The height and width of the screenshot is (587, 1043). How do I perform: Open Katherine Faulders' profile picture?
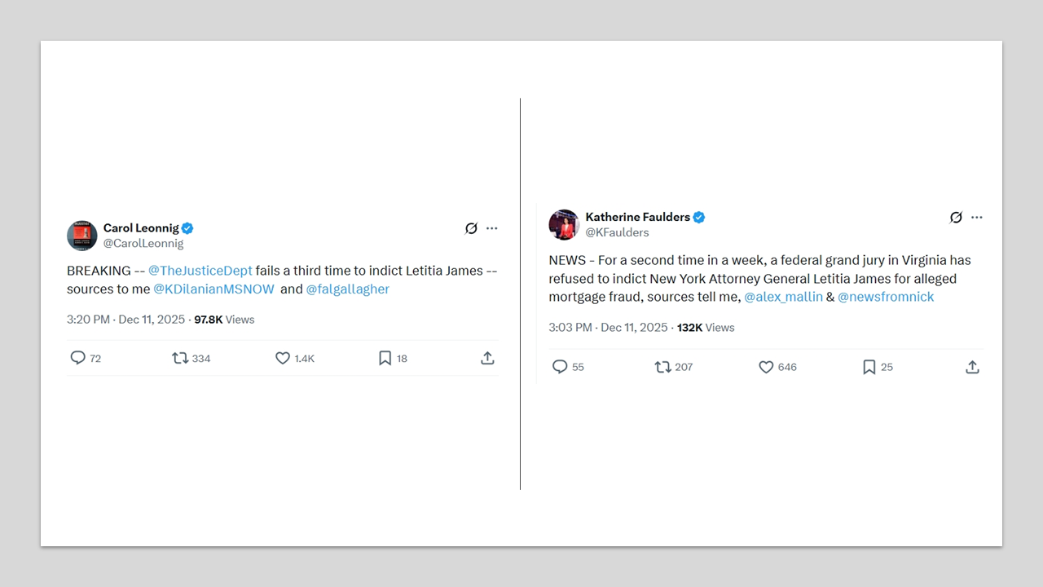pyautogui.click(x=564, y=225)
